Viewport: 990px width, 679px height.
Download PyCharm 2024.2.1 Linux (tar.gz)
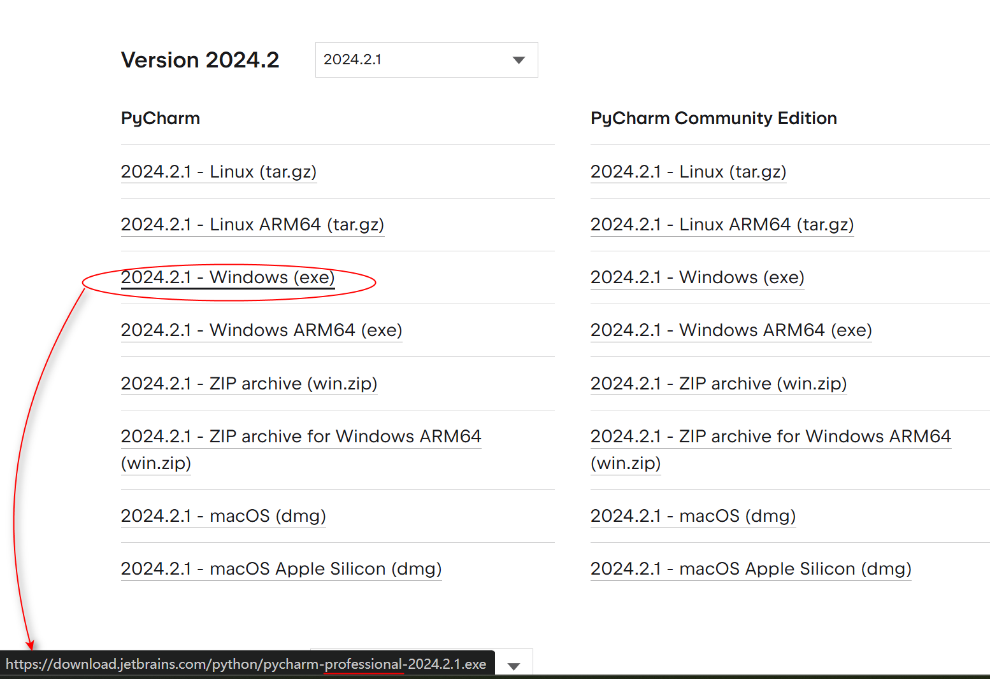pos(219,172)
